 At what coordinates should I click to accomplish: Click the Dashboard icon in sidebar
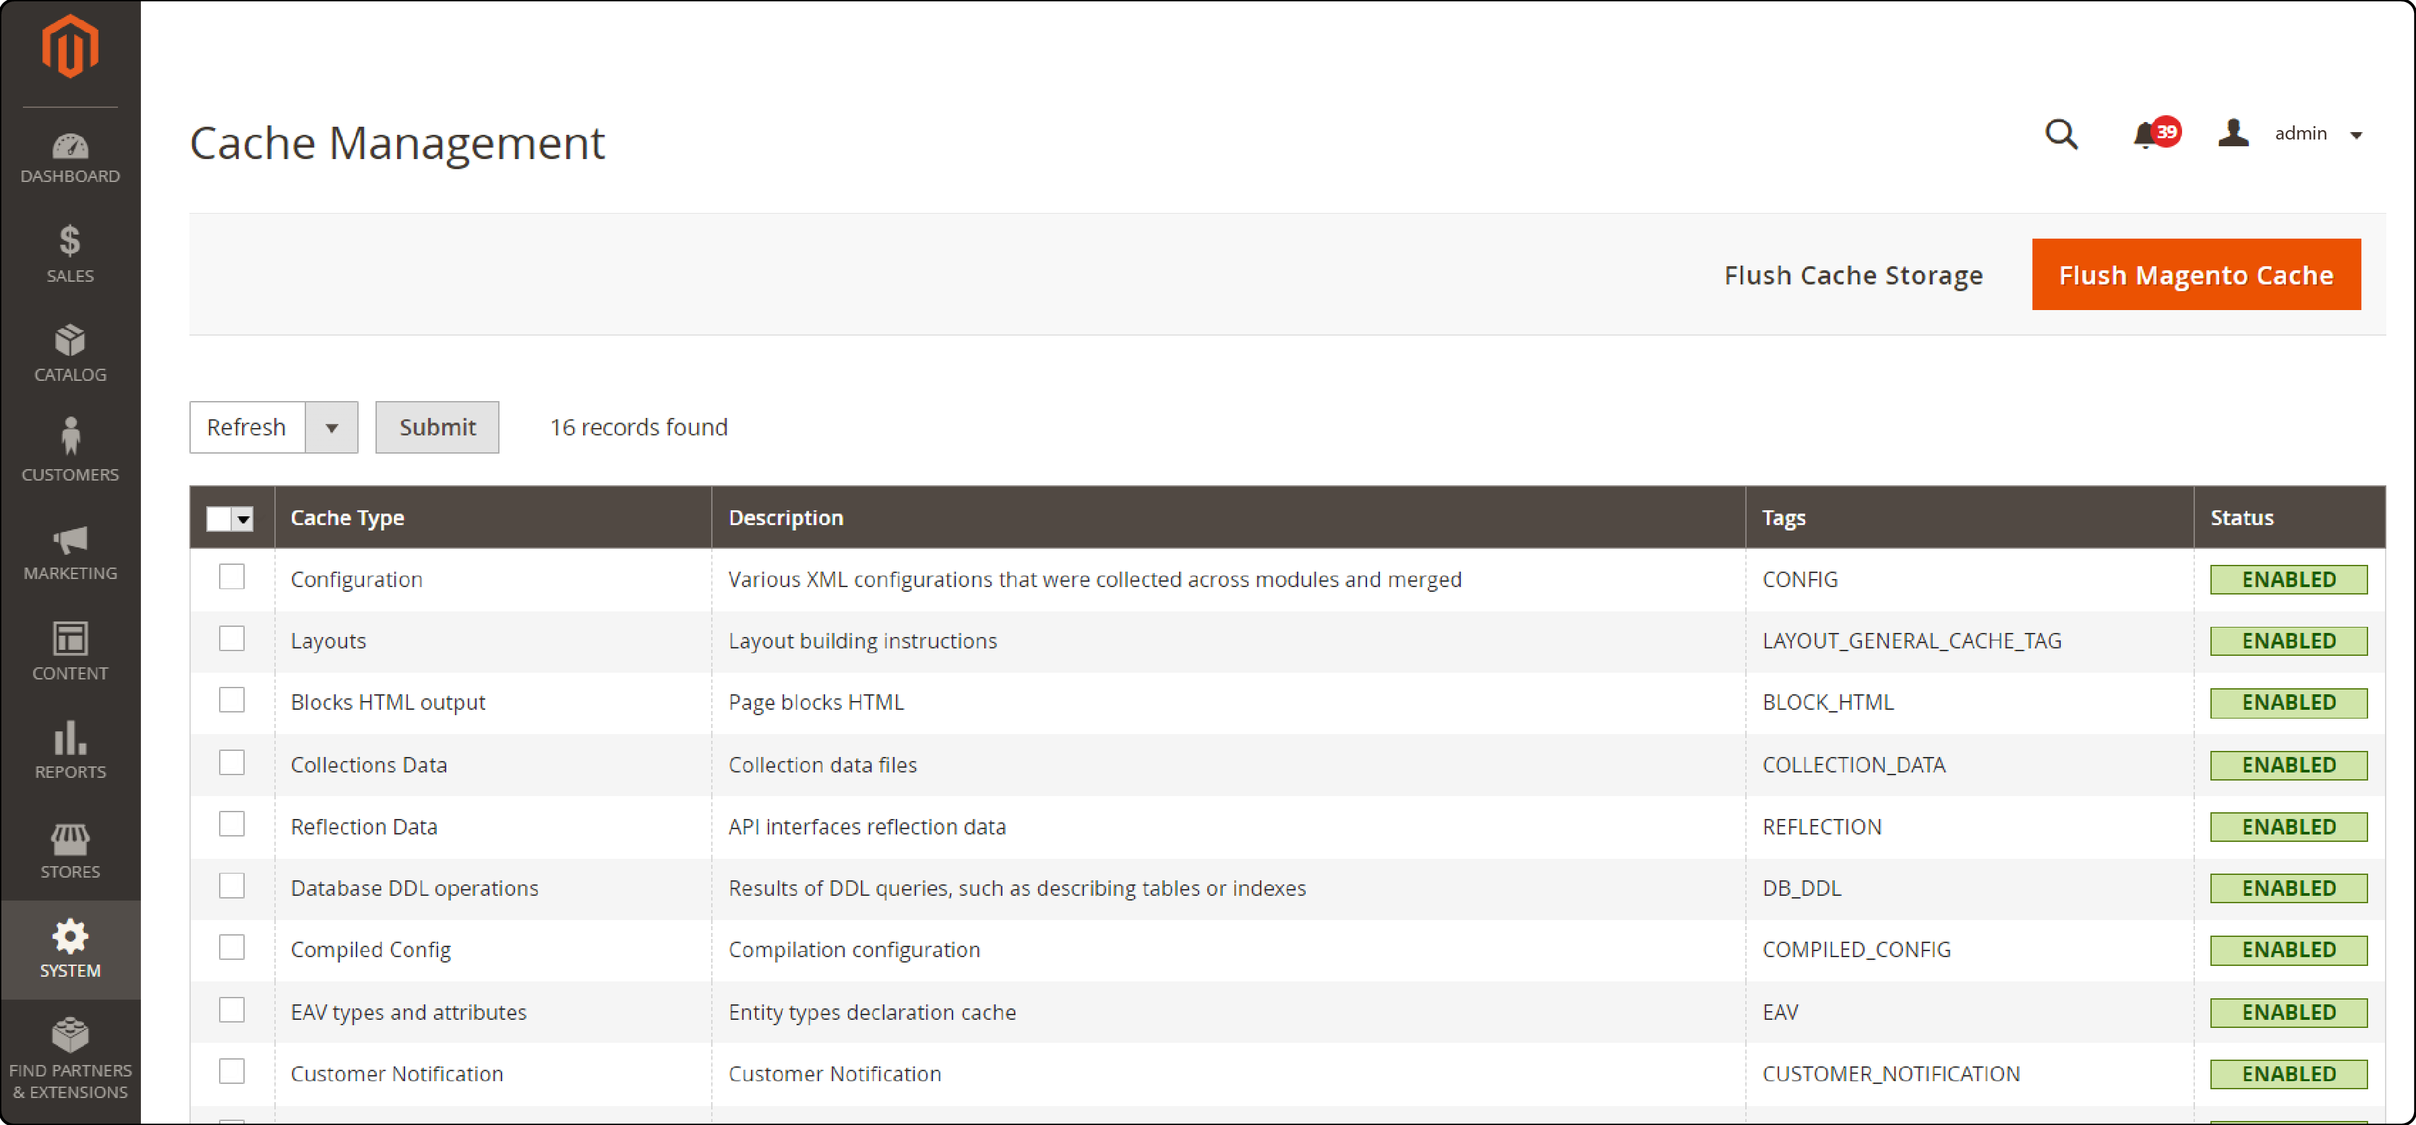point(69,151)
